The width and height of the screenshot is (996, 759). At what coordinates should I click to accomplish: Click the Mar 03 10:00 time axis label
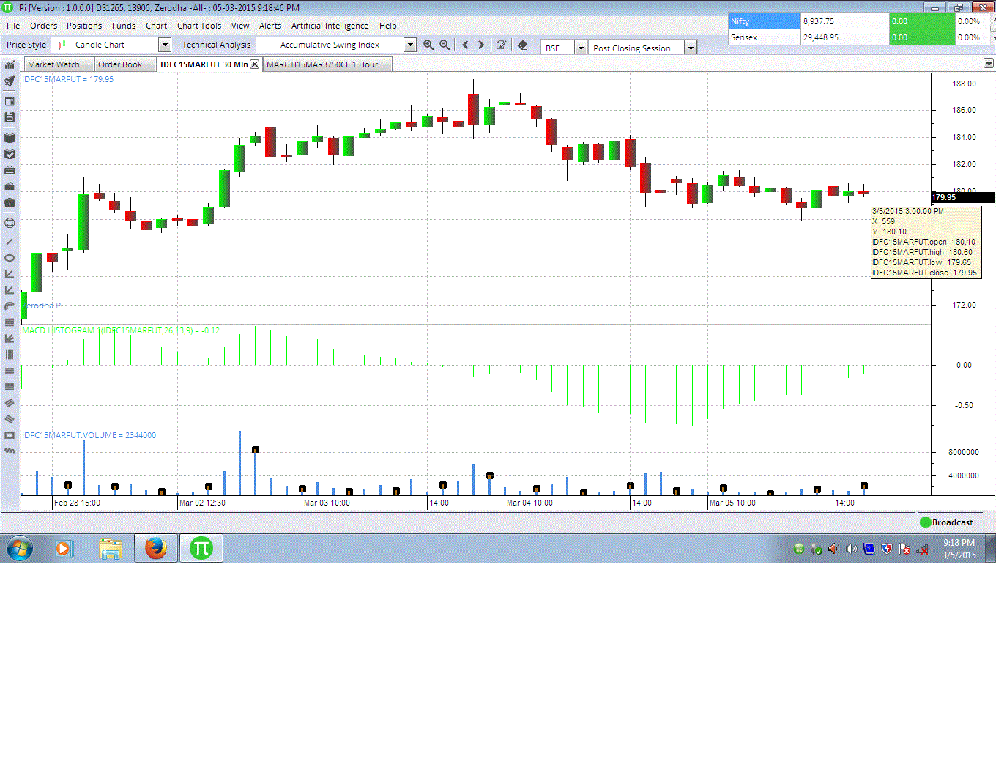click(x=327, y=503)
